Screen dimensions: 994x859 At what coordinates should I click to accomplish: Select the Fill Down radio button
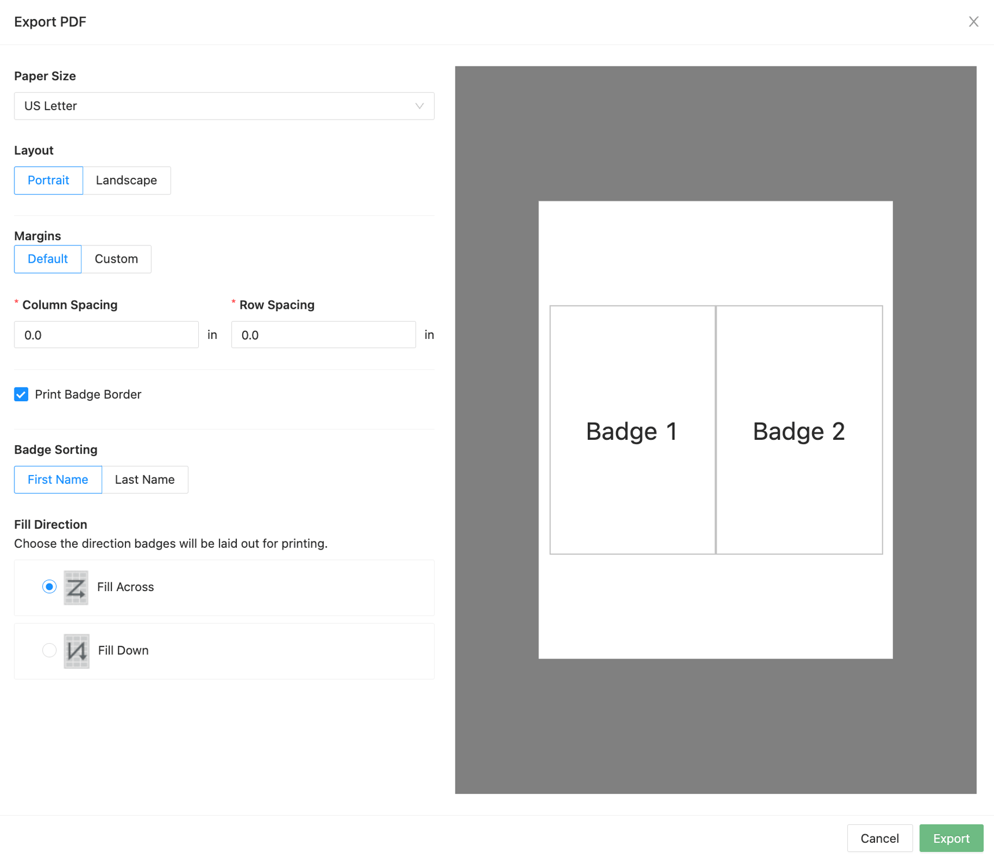click(49, 650)
